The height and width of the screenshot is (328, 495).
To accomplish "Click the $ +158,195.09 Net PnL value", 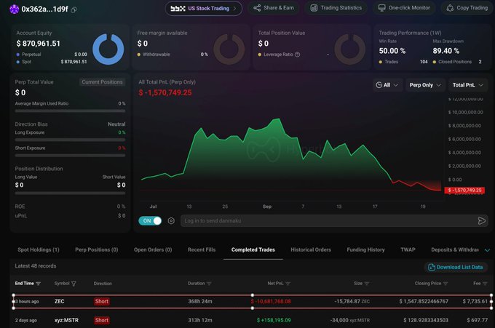I will (274, 321).
